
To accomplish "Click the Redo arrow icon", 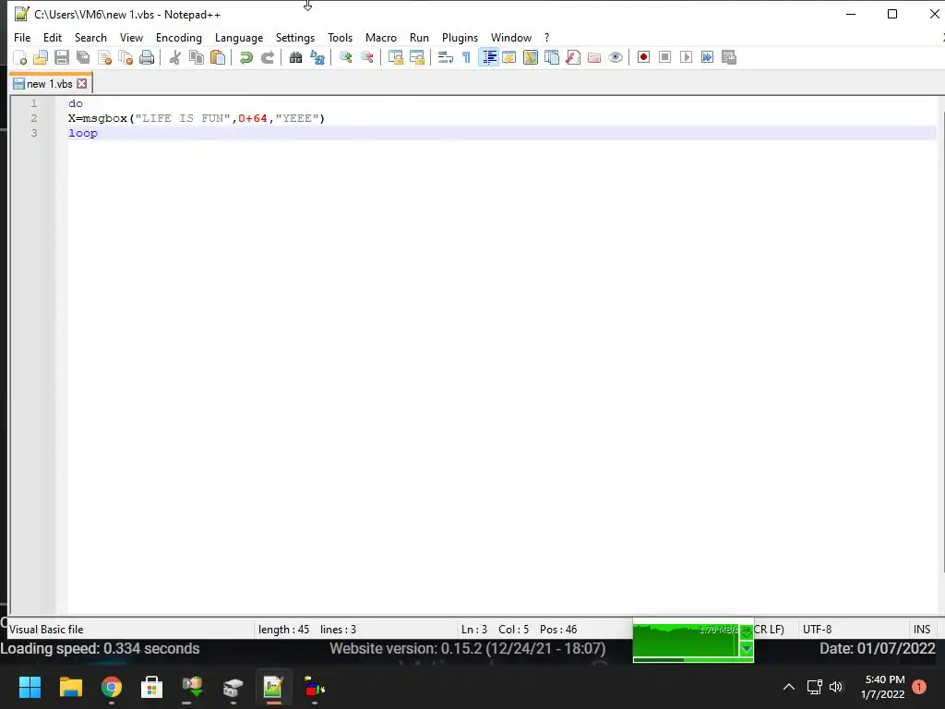I will 267,57.
